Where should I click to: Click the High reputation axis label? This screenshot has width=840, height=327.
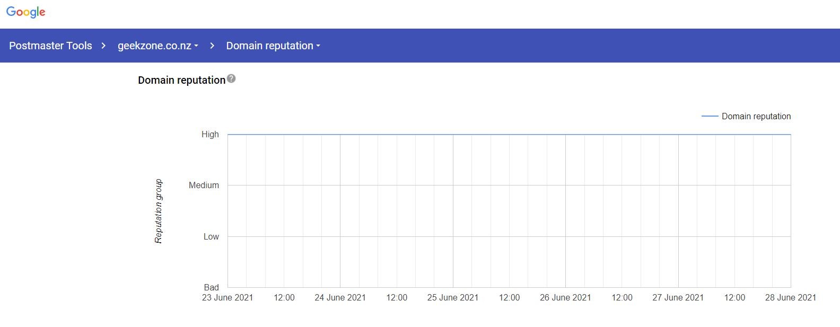point(210,135)
